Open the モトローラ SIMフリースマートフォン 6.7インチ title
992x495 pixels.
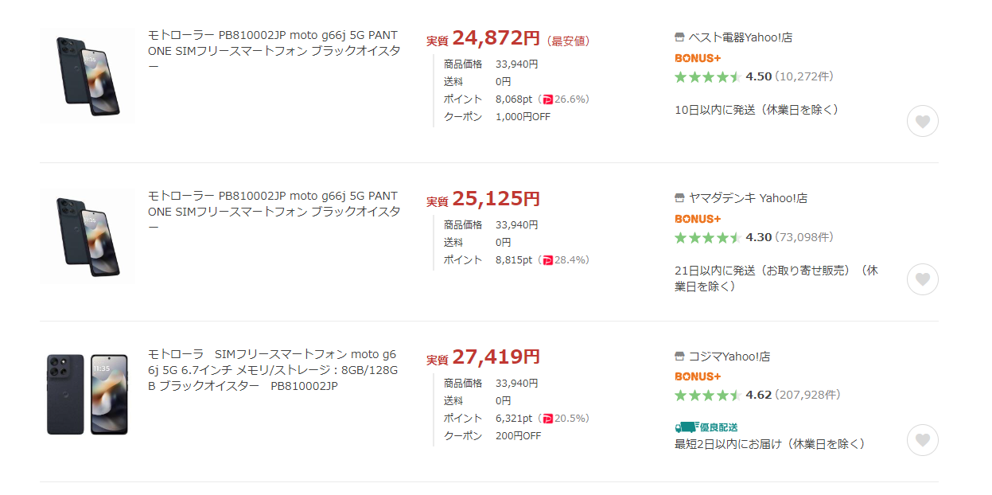pyautogui.click(x=273, y=370)
